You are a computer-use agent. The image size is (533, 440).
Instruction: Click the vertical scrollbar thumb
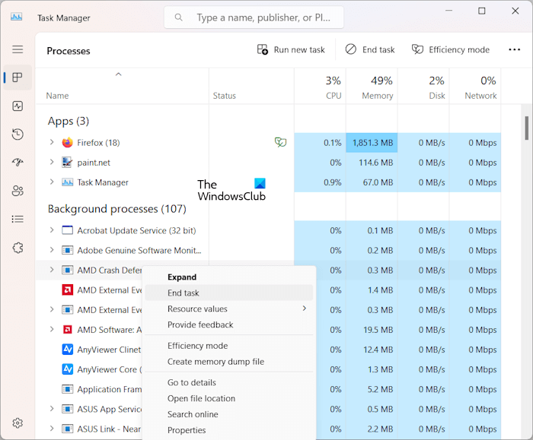point(527,128)
